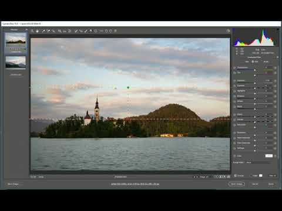282x211 pixels.
Task: Select the Adjustment Brush tool
Action: [x=86, y=31]
